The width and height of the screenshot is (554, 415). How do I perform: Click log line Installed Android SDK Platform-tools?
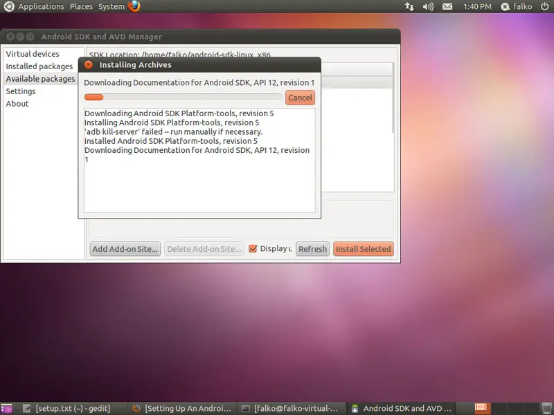click(171, 141)
